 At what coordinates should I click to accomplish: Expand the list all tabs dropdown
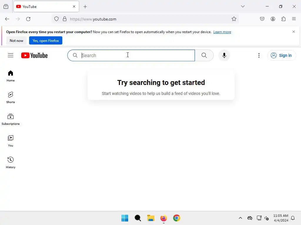pos(243,6)
